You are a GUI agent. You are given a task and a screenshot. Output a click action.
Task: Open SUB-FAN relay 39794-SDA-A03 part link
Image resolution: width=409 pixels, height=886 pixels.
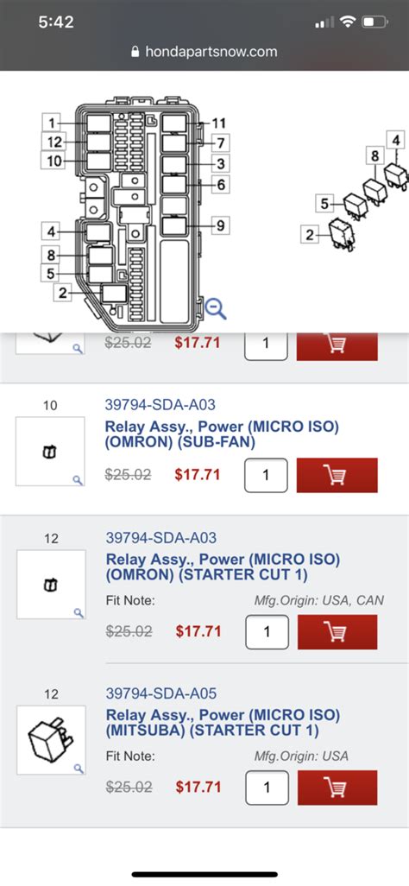pos(160,405)
